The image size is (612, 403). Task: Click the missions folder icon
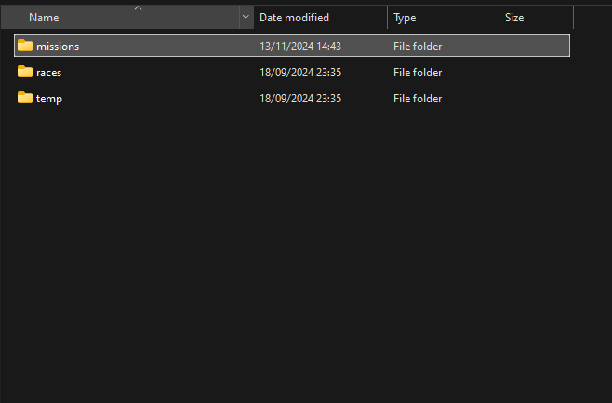(25, 46)
